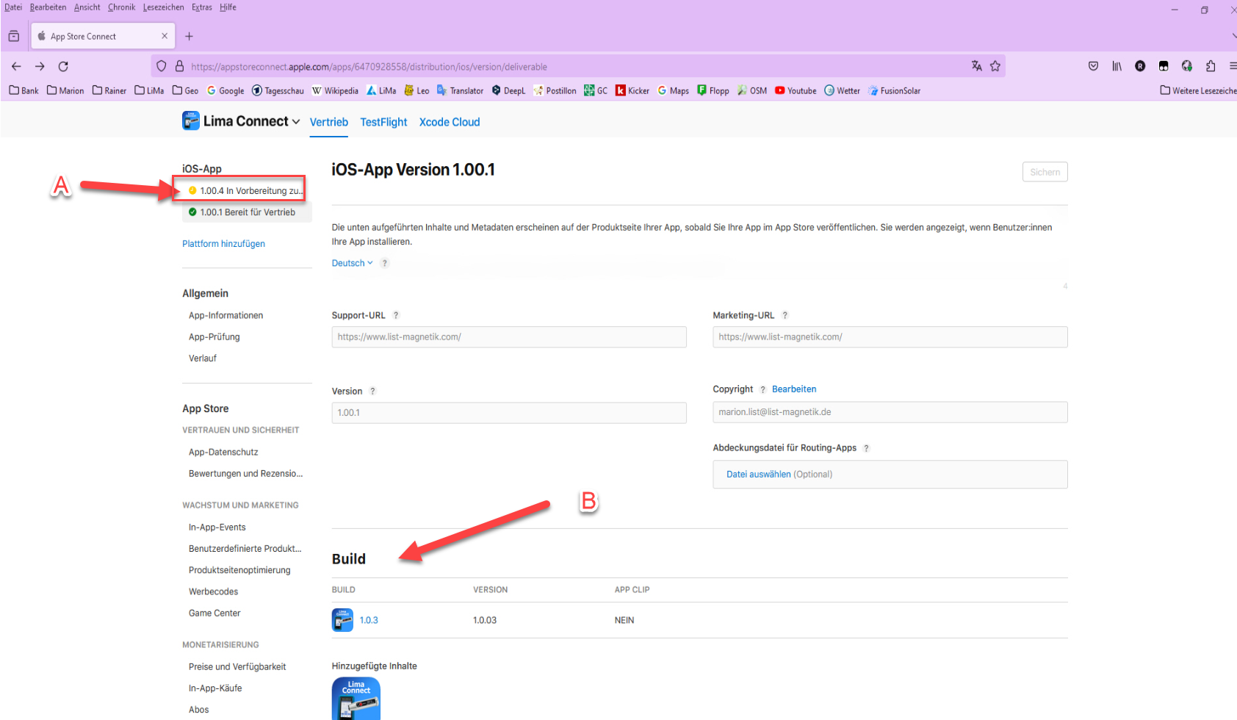The height and width of the screenshot is (720, 1237).
Task: Open the Wikipedia bookmark
Action: [x=335, y=90]
